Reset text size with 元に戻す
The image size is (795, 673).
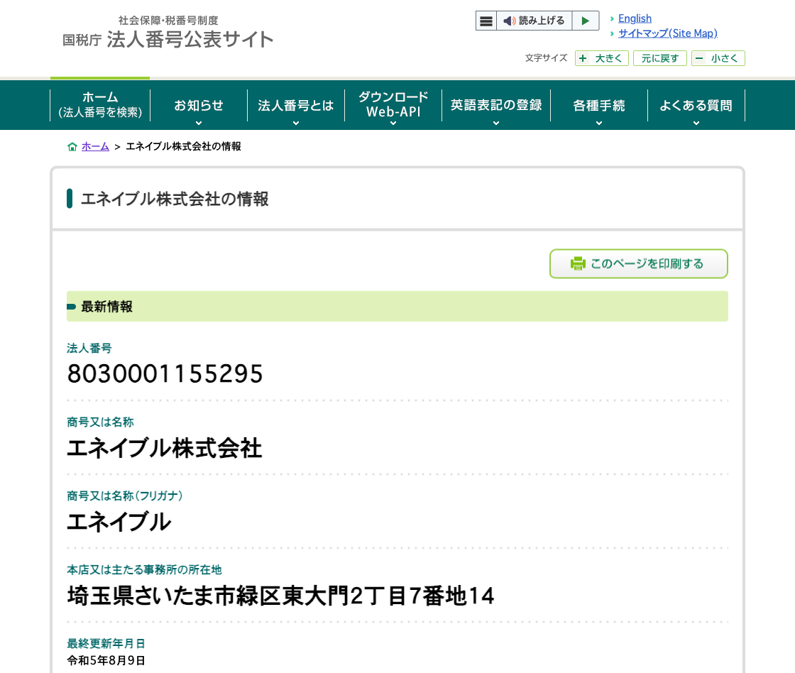coord(659,58)
